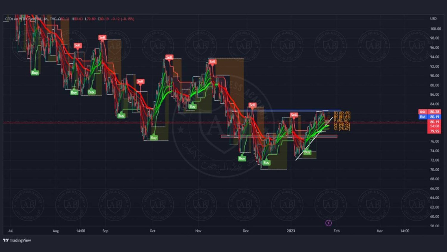
Task: Select the blue horizontal resistance line near 82.50
Action: coord(283,111)
